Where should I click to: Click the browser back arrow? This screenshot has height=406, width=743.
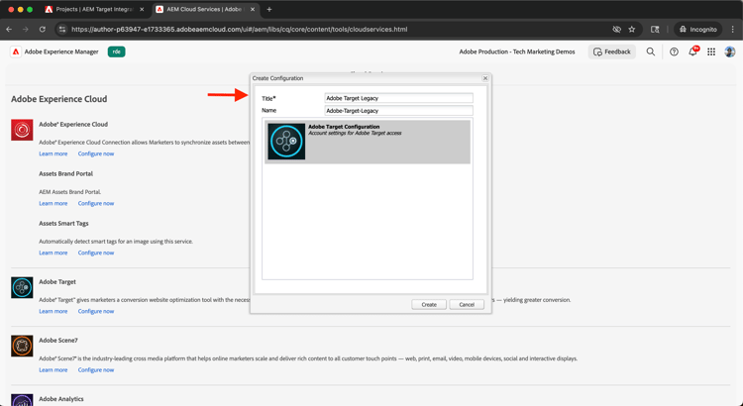point(9,30)
